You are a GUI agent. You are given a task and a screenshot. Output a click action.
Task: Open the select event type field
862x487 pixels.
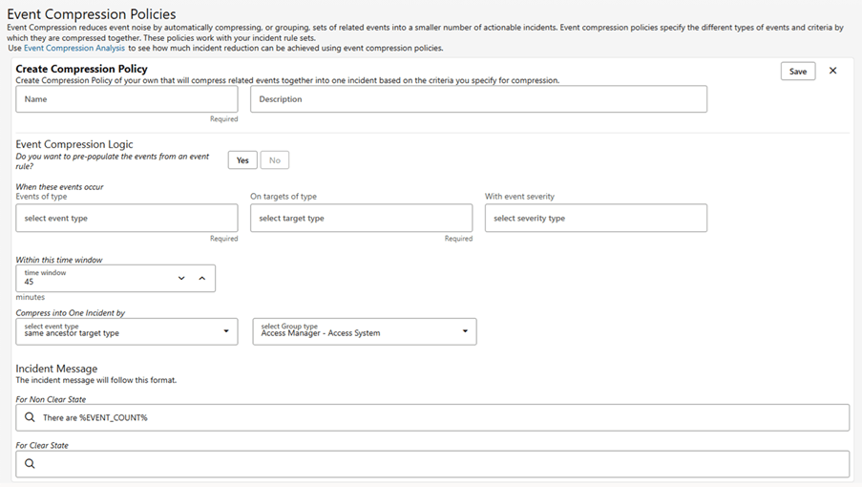[x=126, y=219]
